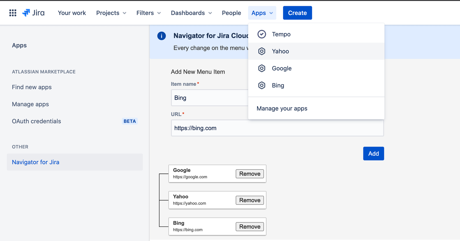This screenshot has width=460, height=241.
Task: Click the Tempo checkmark icon
Action: coord(262,34)
